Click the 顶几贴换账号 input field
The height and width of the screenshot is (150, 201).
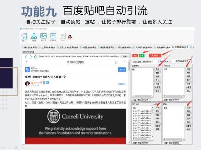pos(189,61)
